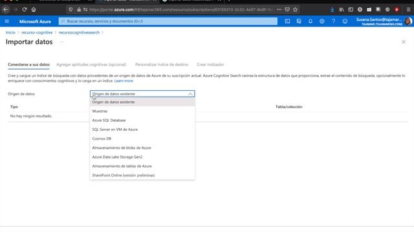
Task: Open the browser library icon
Action: [342, 10]
